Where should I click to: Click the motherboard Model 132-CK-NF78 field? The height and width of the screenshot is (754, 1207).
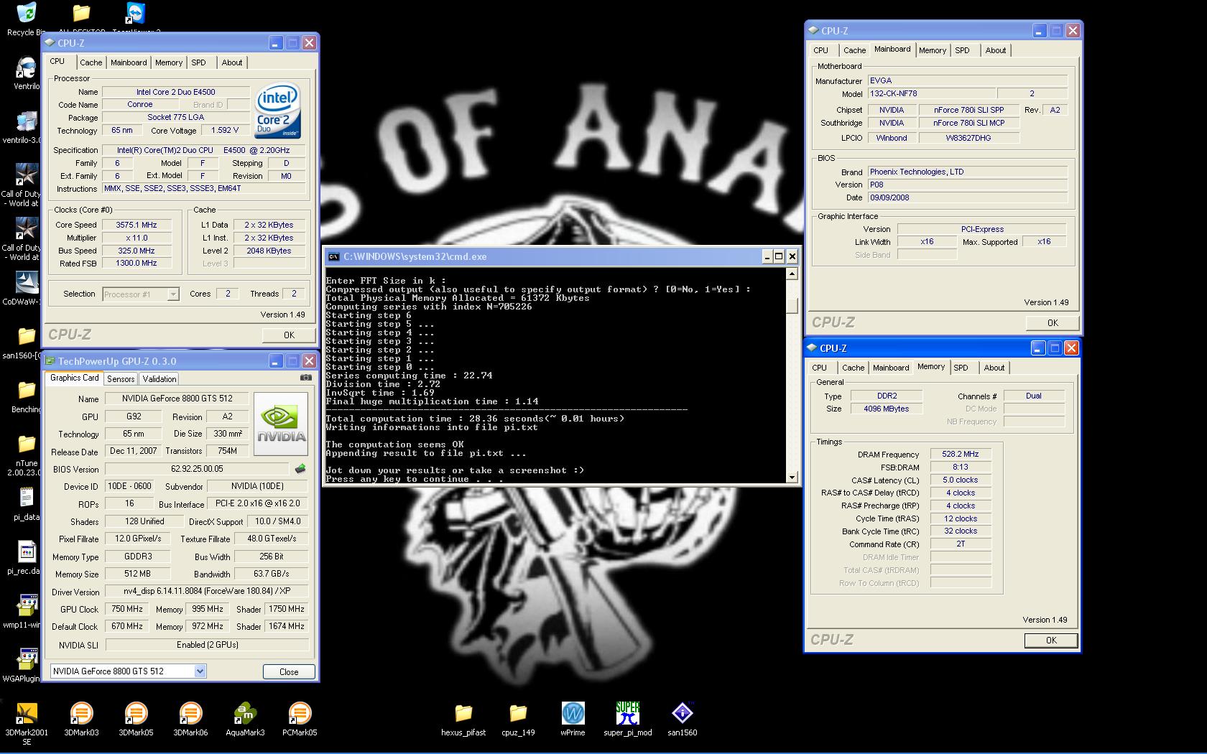[x=932, y=93]
